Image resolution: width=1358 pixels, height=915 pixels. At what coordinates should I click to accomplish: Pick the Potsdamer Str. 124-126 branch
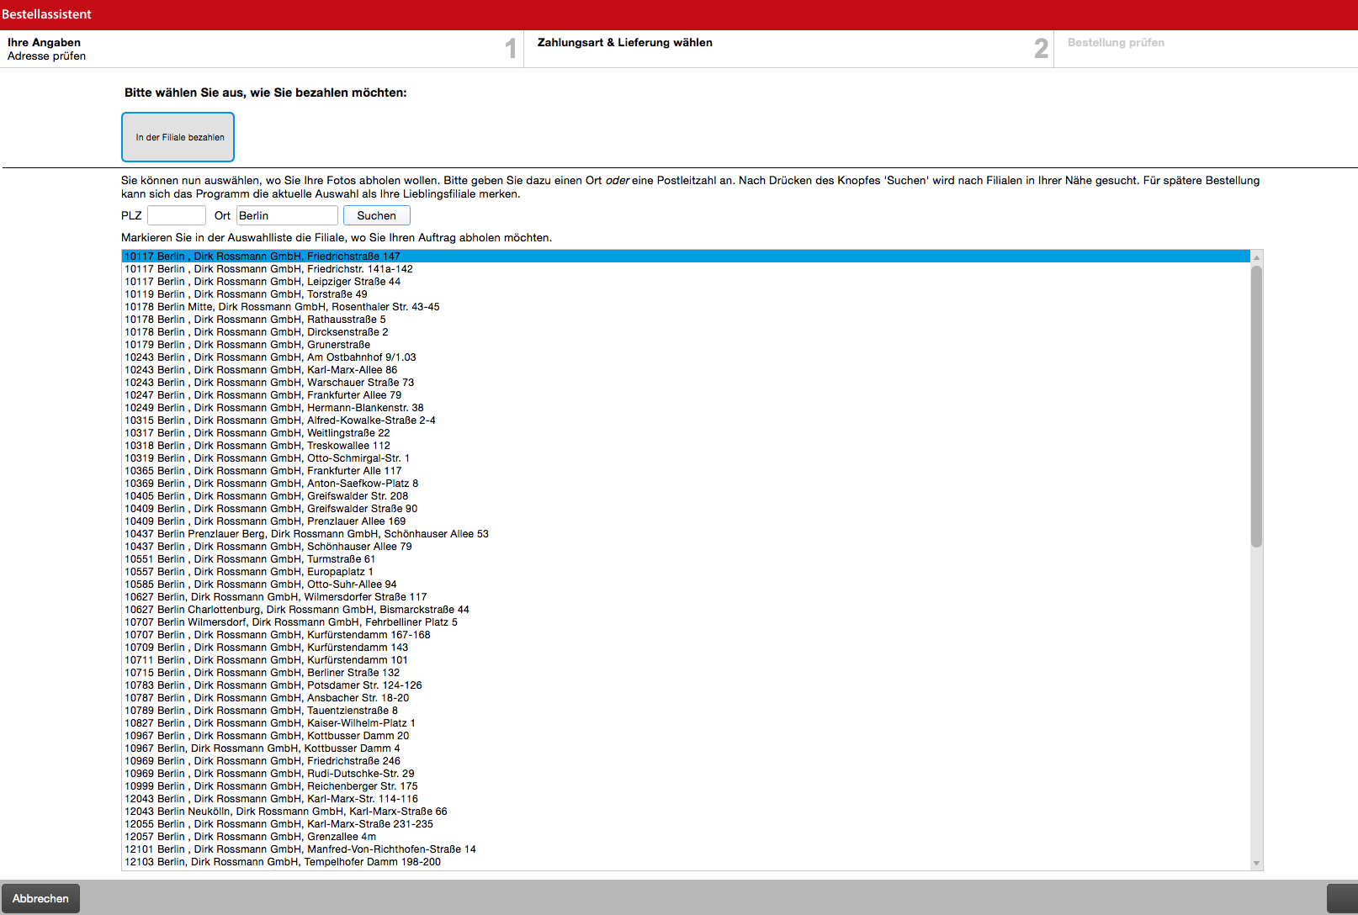click(x=686, y=685)
